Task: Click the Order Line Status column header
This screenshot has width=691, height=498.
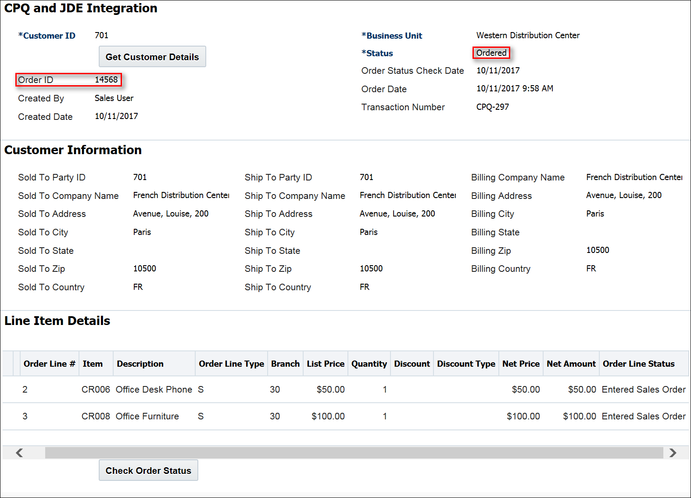Action: tap(638, 364)
